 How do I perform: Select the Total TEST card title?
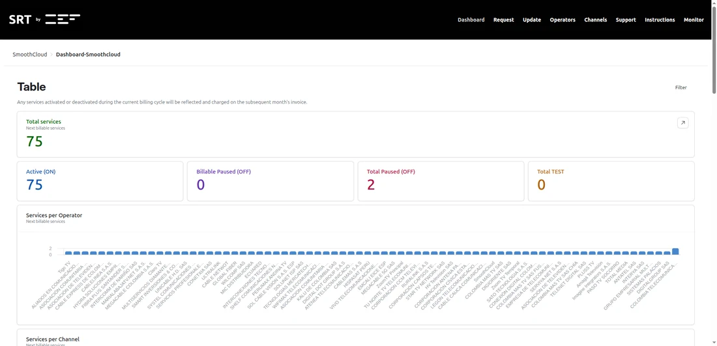(x=551, y=172)
